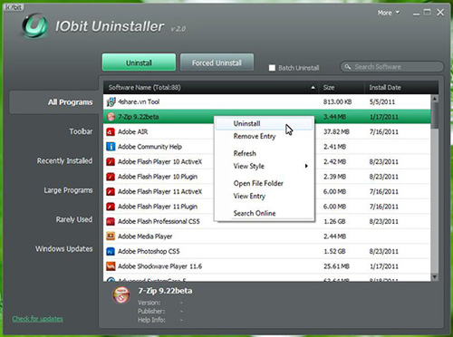Open the Windows Updates category

pyautogui.click(x=64, y=249)
